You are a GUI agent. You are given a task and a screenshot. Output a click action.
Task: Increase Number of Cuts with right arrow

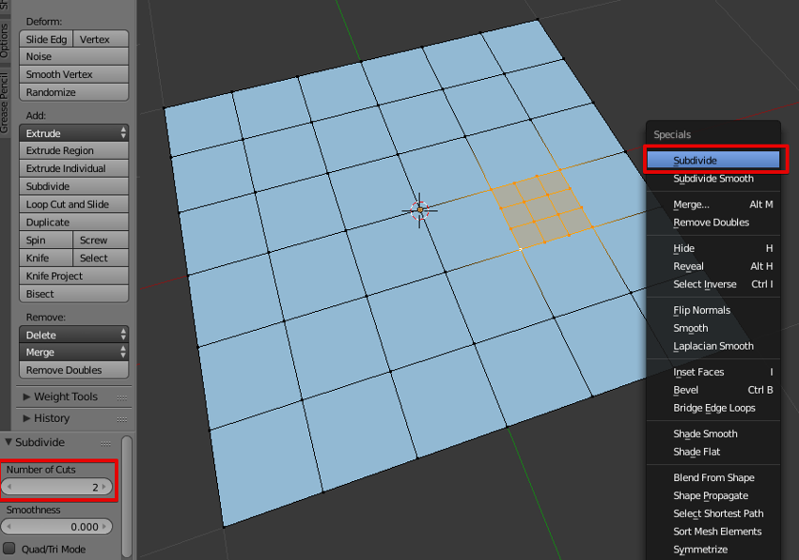pyautogui.click(x=104, y=487)
